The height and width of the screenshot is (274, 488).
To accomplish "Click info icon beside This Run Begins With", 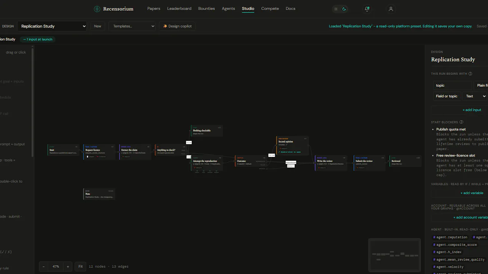I will click(470, 74).
